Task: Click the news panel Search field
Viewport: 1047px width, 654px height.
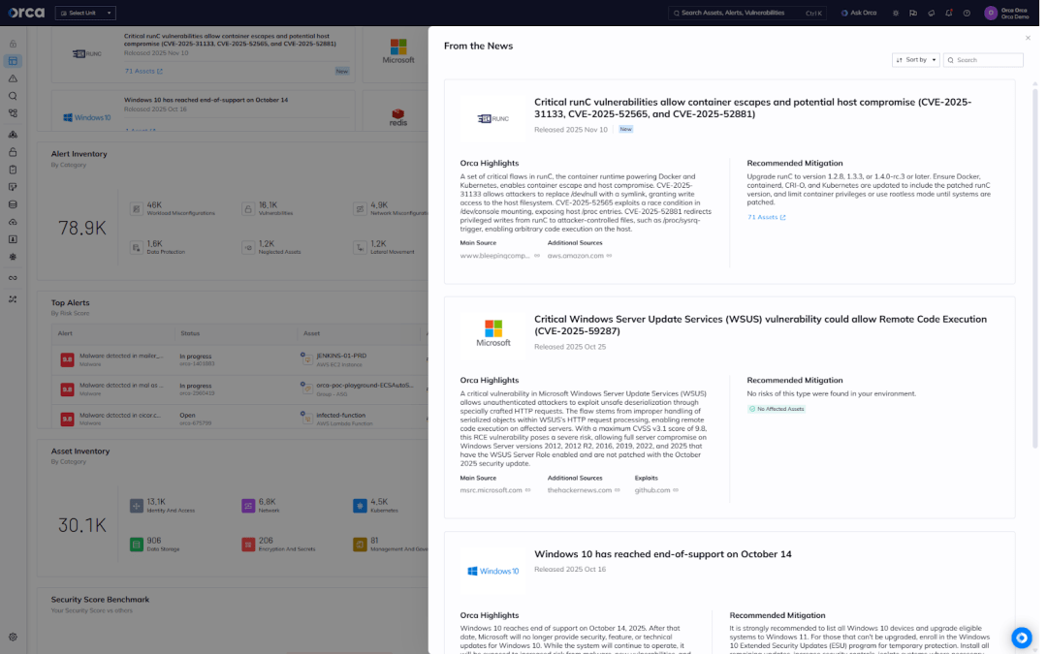Action: pos(987,60)
